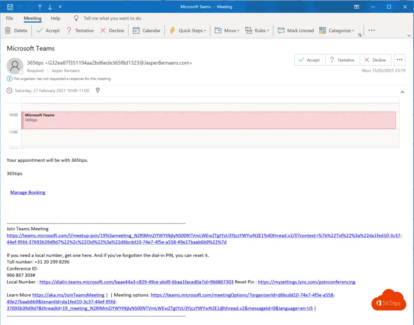Viewport: 414px width, 325px height.
Task: Collapse the calendar preview pane
Action: (402, 92)
